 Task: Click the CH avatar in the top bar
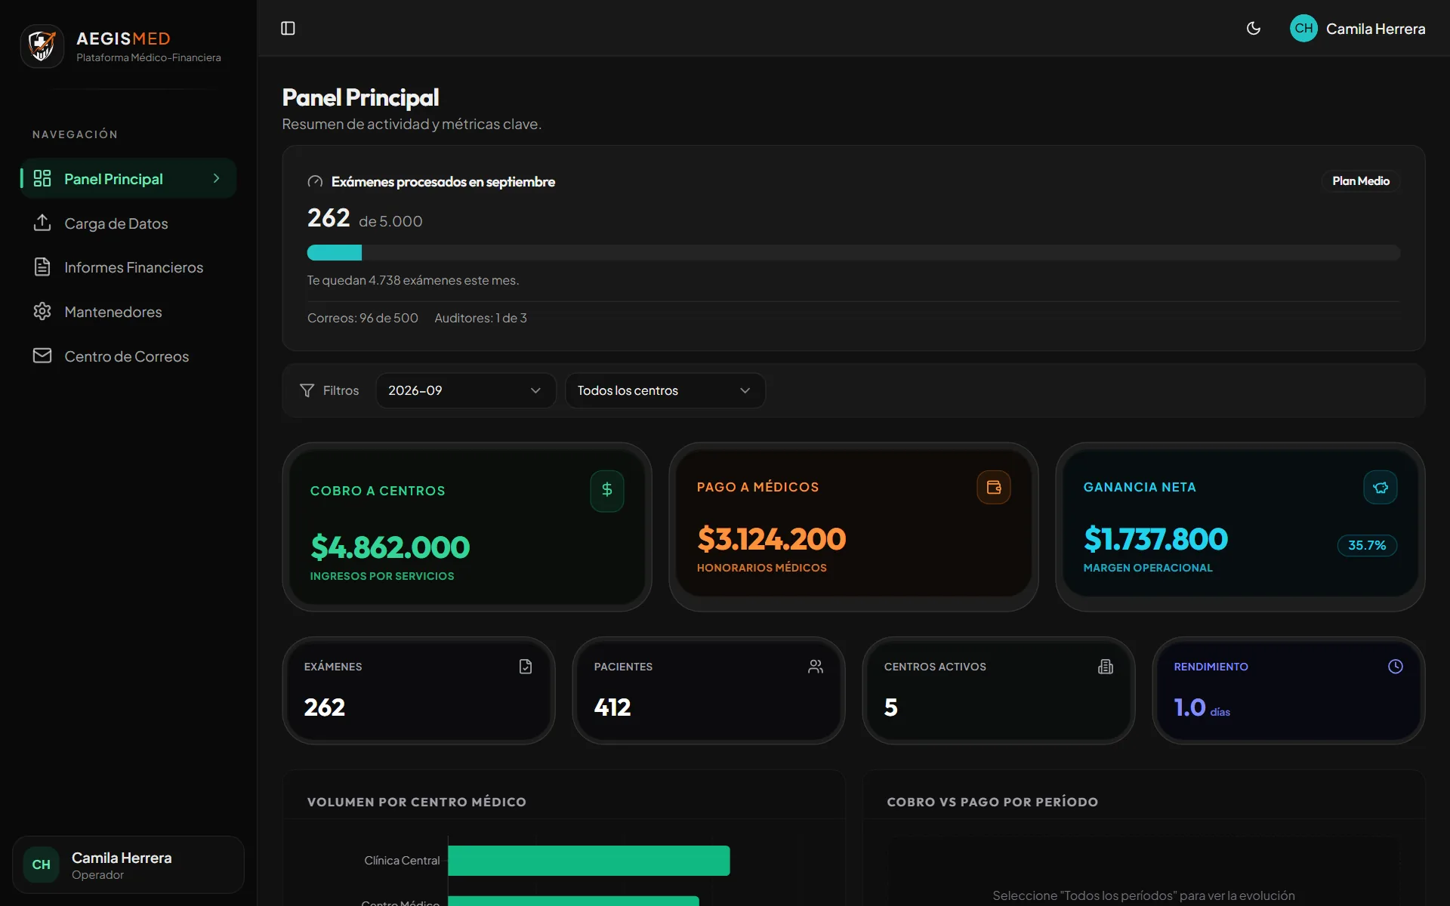click(1303, 29)
